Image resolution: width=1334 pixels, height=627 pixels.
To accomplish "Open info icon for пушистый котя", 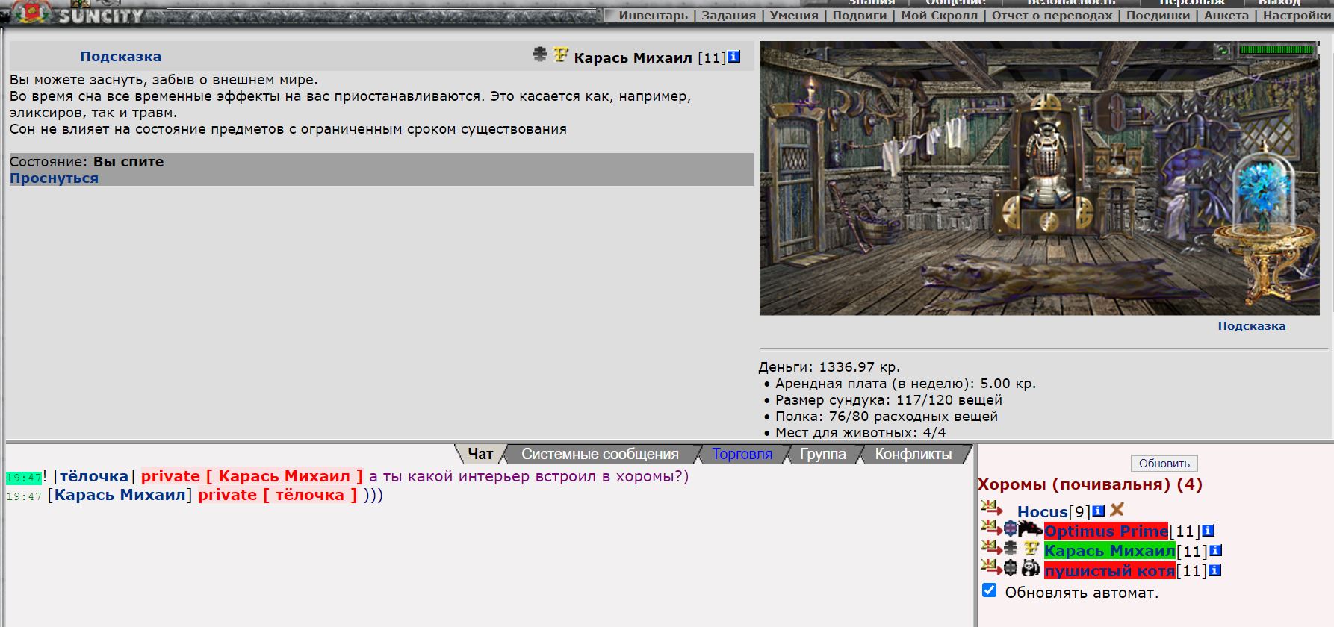I will point(1214,570).
